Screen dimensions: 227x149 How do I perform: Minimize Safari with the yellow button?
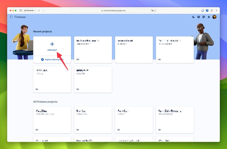point(13,11)
